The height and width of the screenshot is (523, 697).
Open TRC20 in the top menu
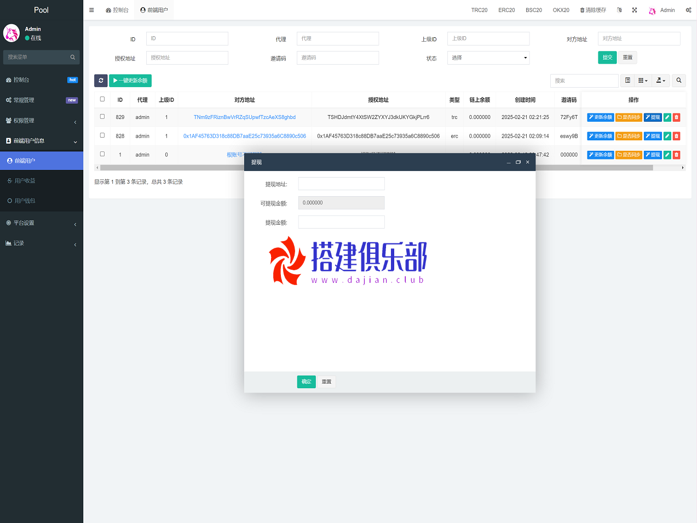(479, 10)
